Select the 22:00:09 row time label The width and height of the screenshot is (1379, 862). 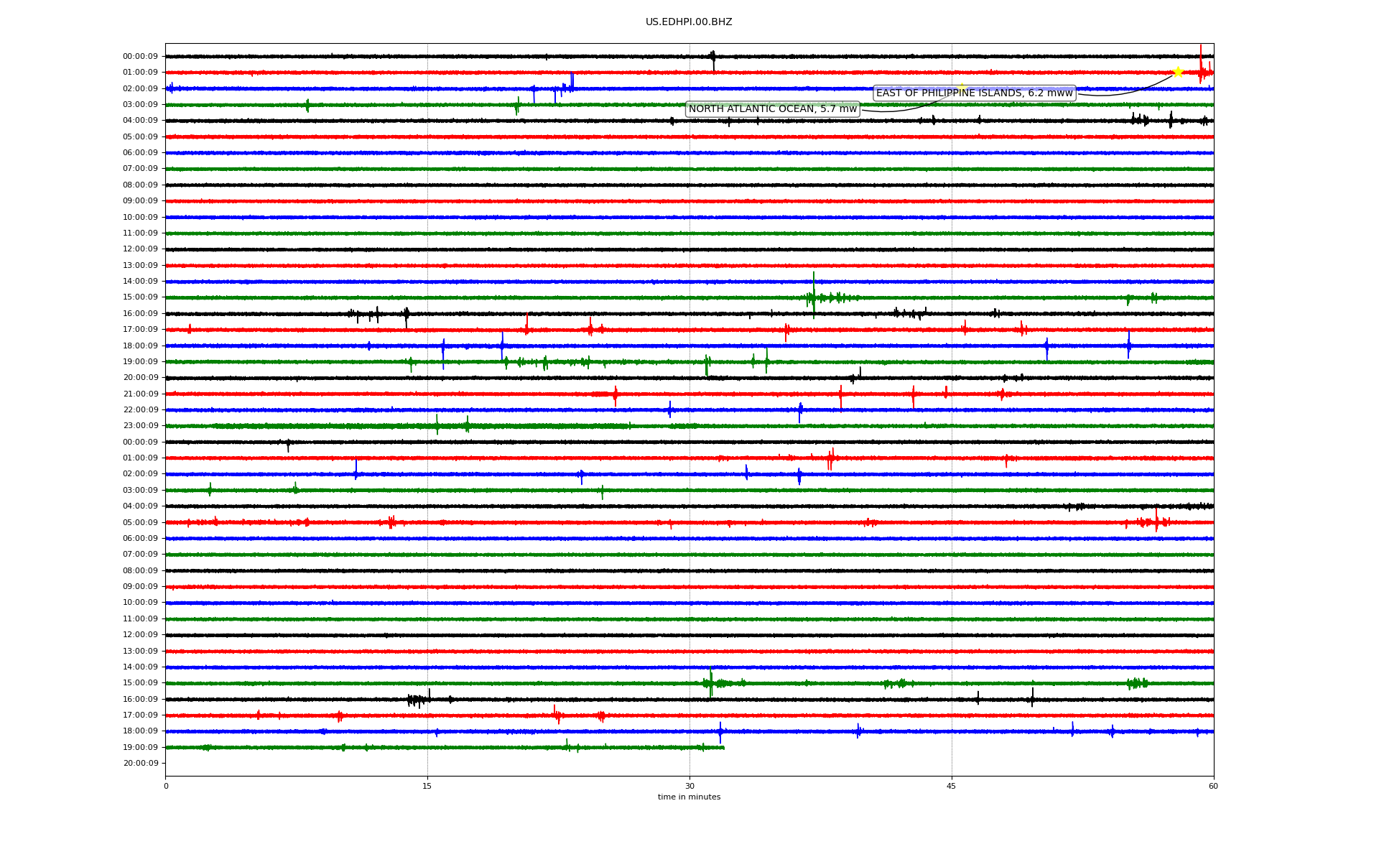pyautogui.click(x=140, y=409)
